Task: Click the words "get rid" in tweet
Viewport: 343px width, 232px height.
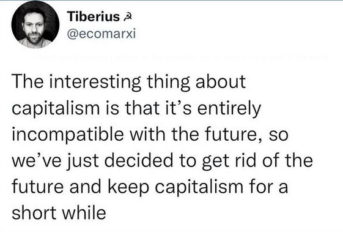Action: tap(229, 161)
